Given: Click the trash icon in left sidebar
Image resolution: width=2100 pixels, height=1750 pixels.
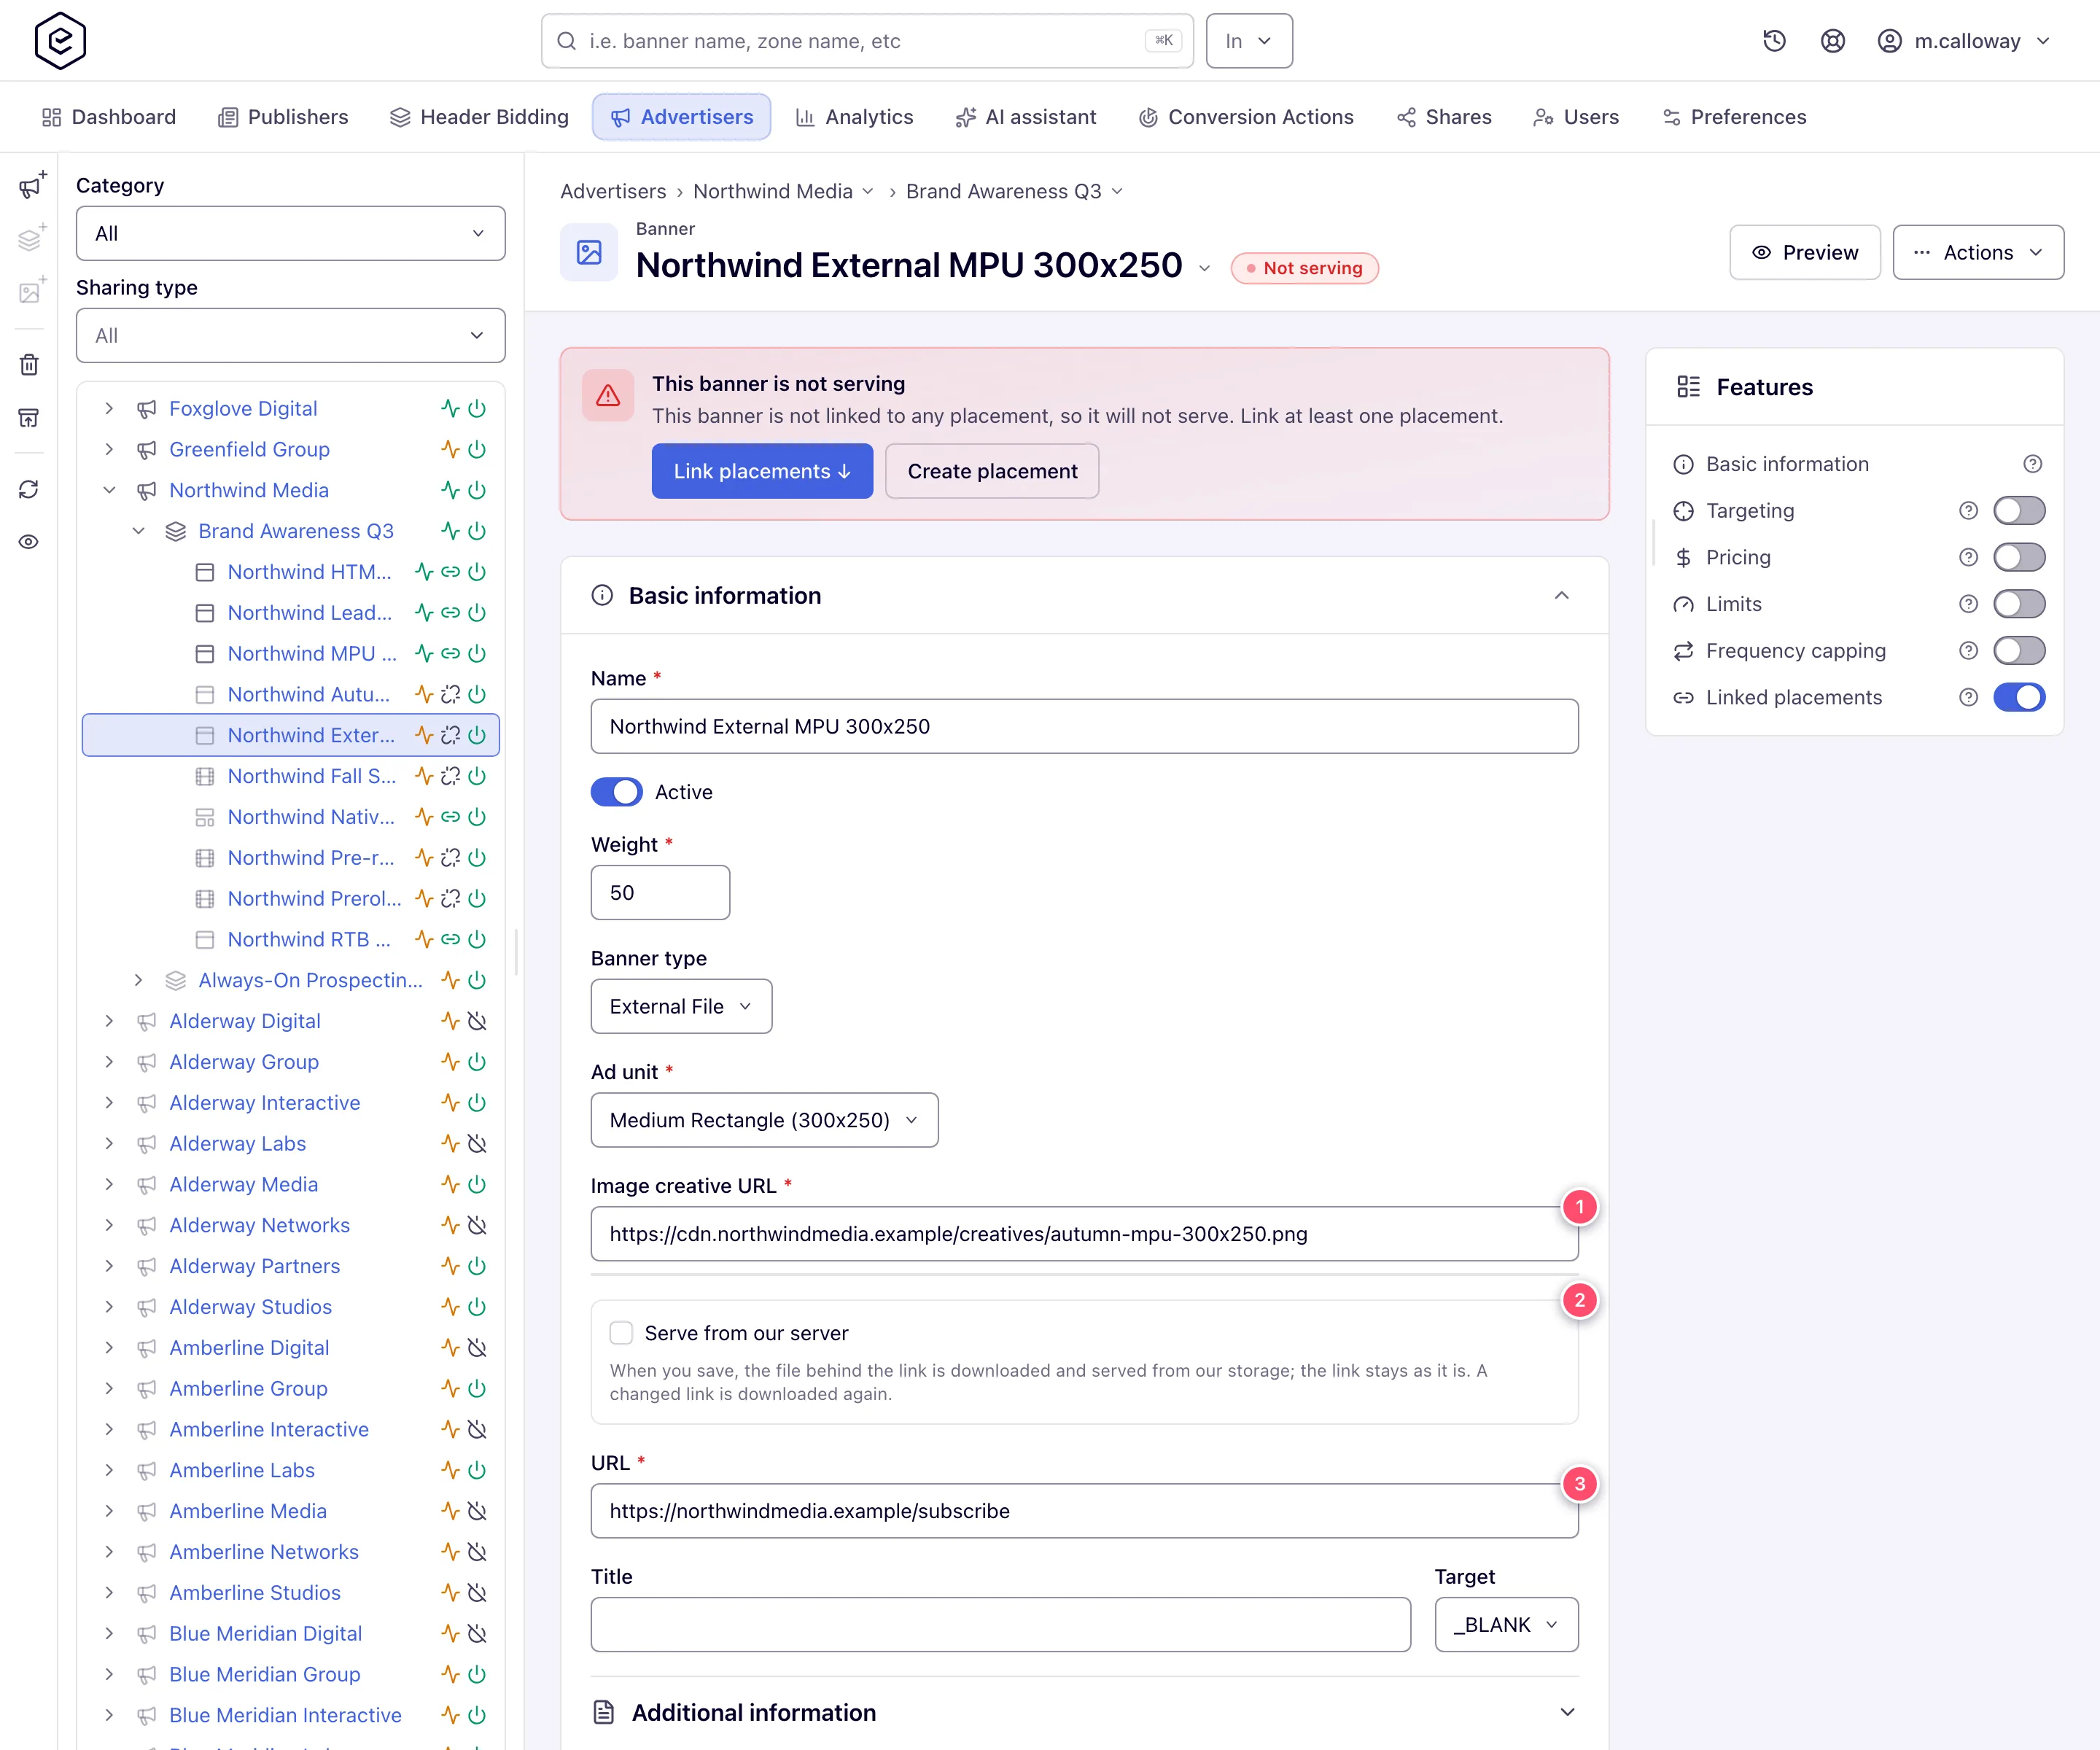Looking at the screenshot, I should (29, 365).
